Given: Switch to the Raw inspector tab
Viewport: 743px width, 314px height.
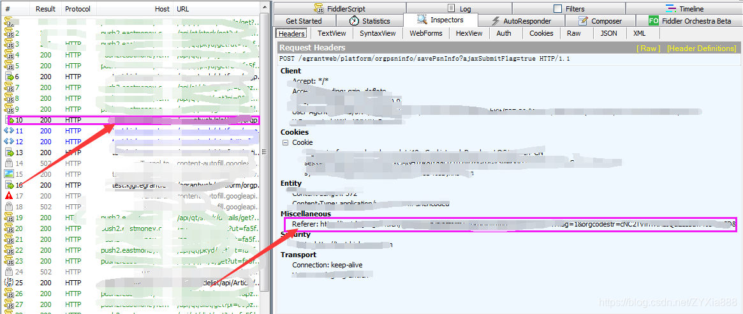Looking at the screenshot, I should (x=573, y=33).
